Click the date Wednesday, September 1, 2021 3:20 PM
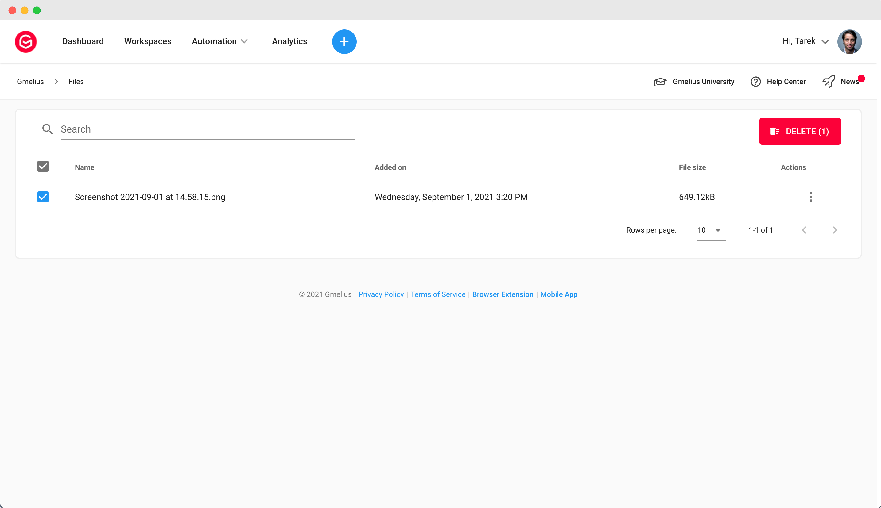This screenshot has width=881, height=508. [x=451, y=197]
